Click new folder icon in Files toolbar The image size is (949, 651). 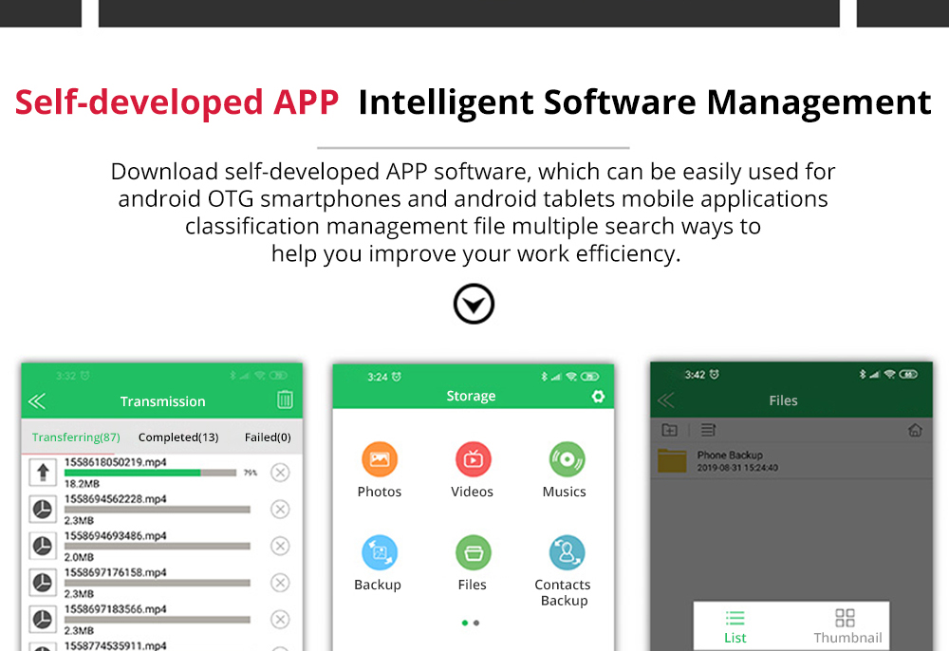click(x=669, y=430)
